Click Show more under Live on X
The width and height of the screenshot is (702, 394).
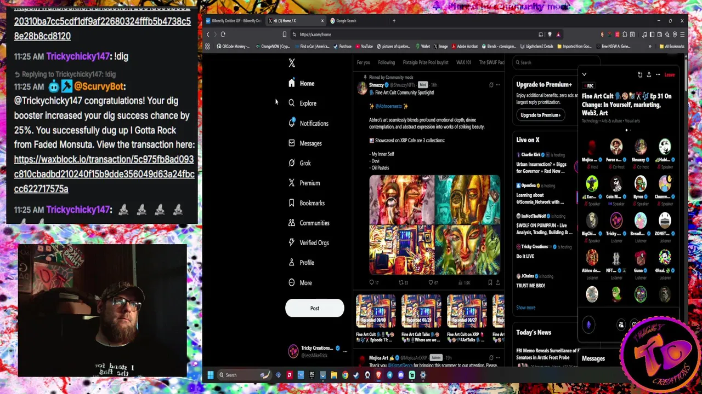525,308
